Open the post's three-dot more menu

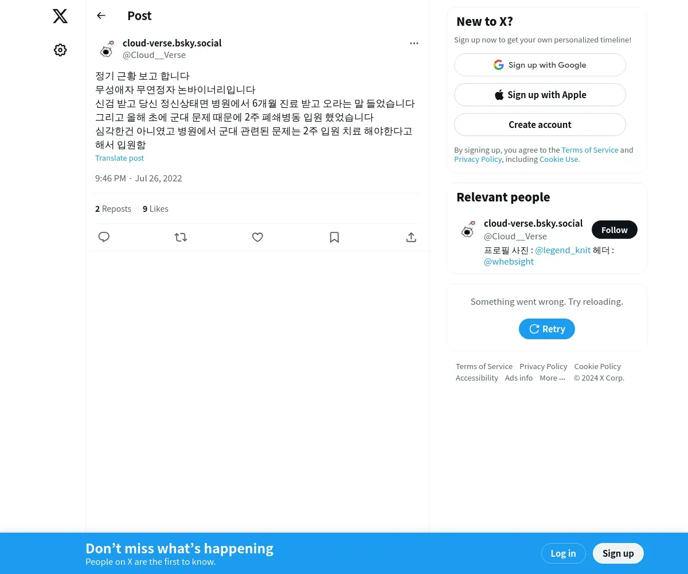414,43
